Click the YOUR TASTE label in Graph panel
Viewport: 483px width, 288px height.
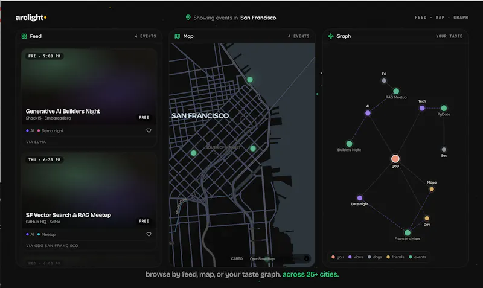pos(449,36)
